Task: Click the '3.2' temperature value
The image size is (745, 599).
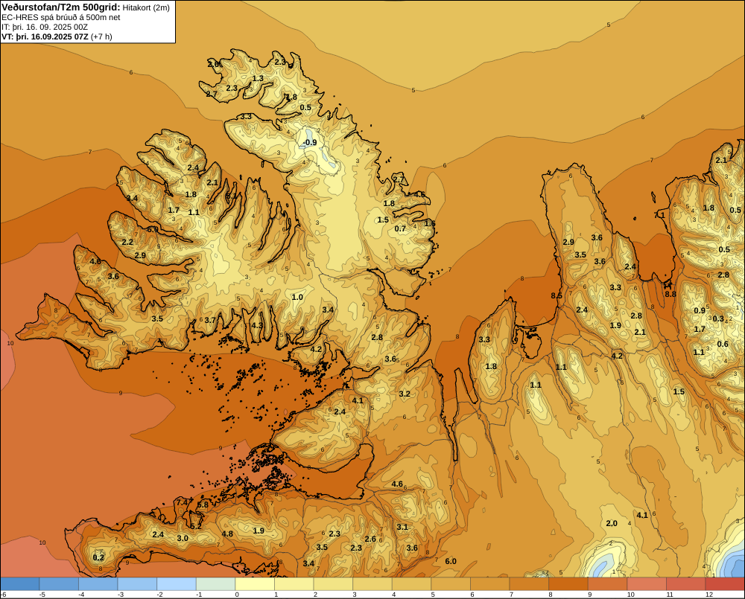Action: tap(405, 394)
